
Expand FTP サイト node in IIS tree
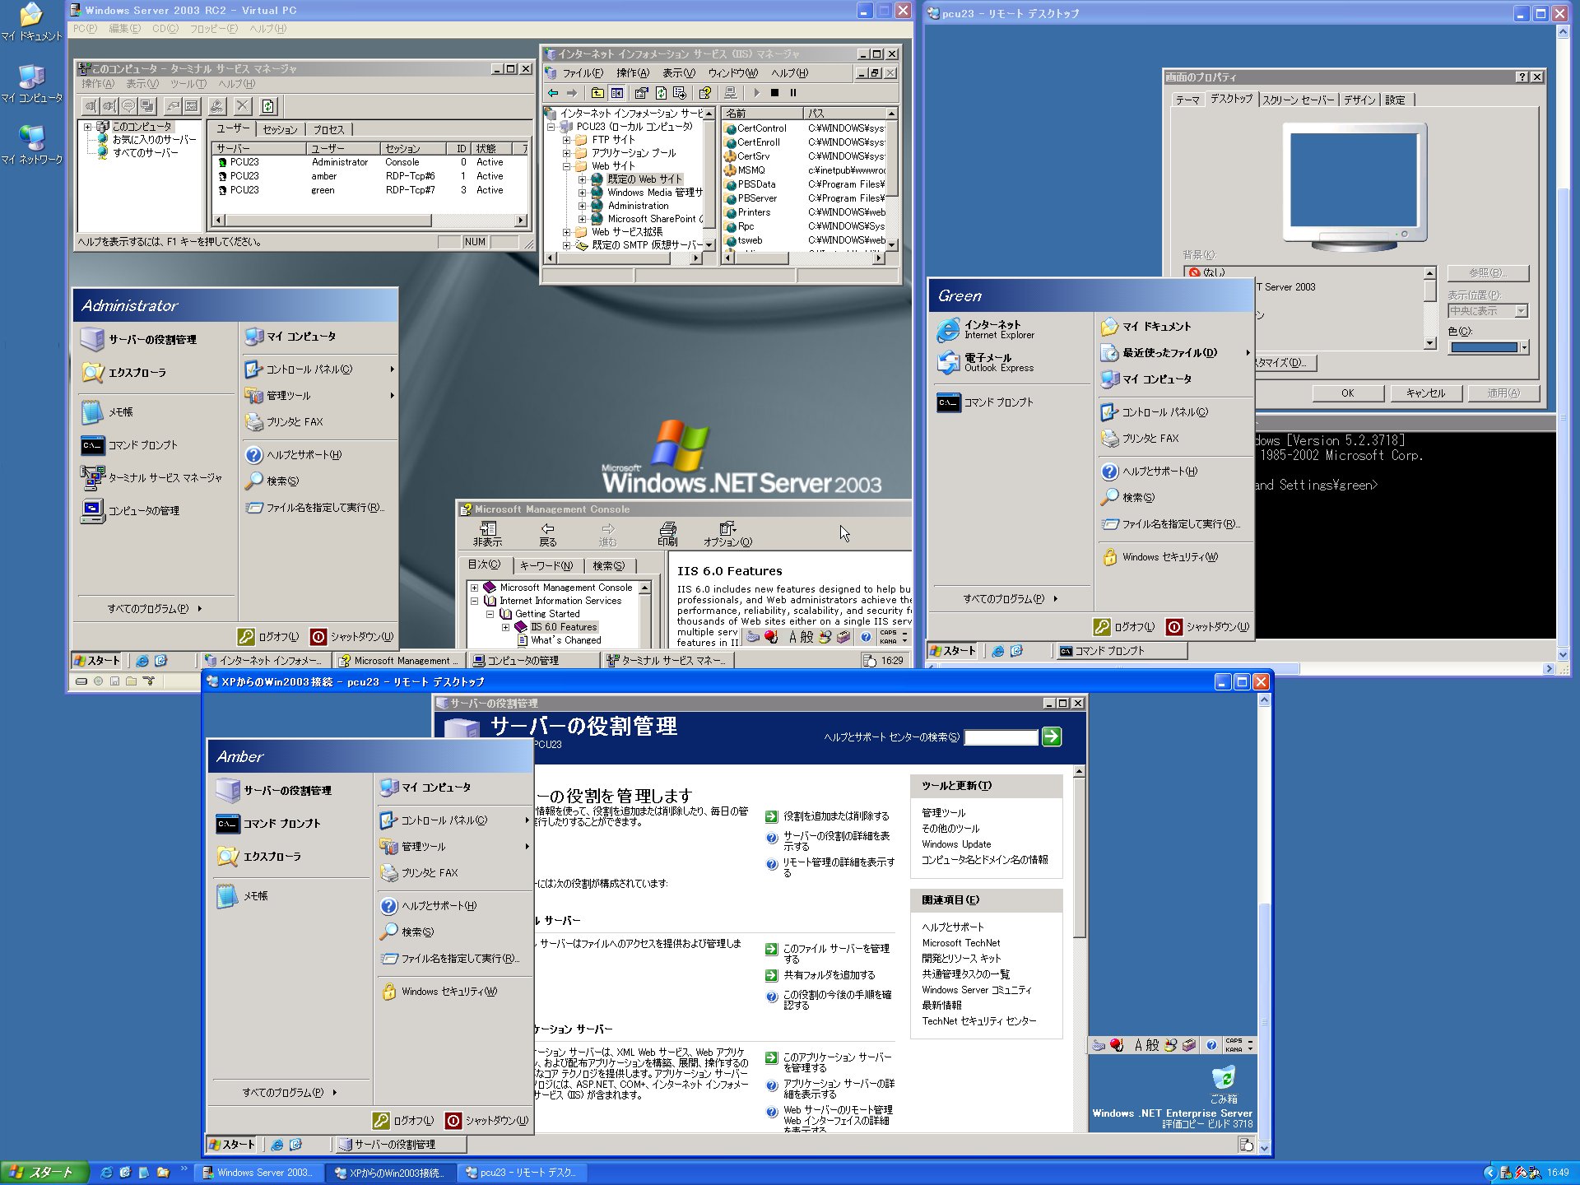tap(567, 140)
